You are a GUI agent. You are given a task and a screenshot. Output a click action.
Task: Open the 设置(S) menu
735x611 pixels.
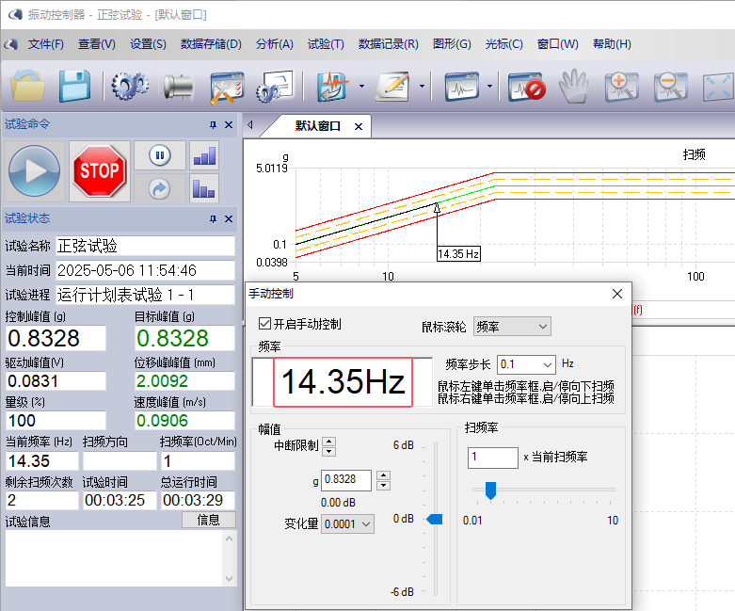[x=148, y=44]
